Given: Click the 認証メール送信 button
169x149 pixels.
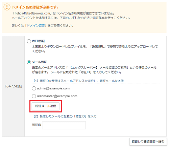Looking at the screenshot, I should [46, 106].
